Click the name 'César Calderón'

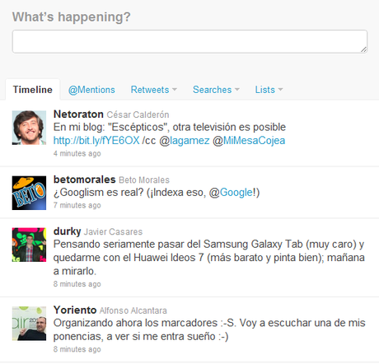pyautogui.click(x=138, y=114)
